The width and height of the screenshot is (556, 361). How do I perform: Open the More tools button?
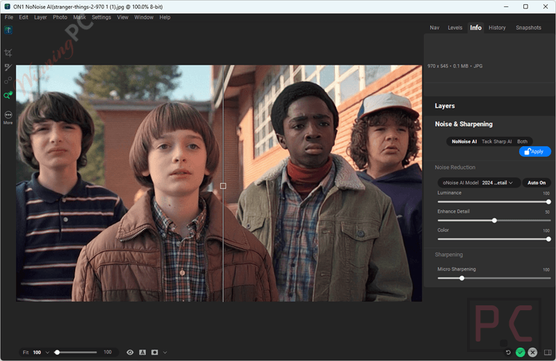[x=8, y=118]
